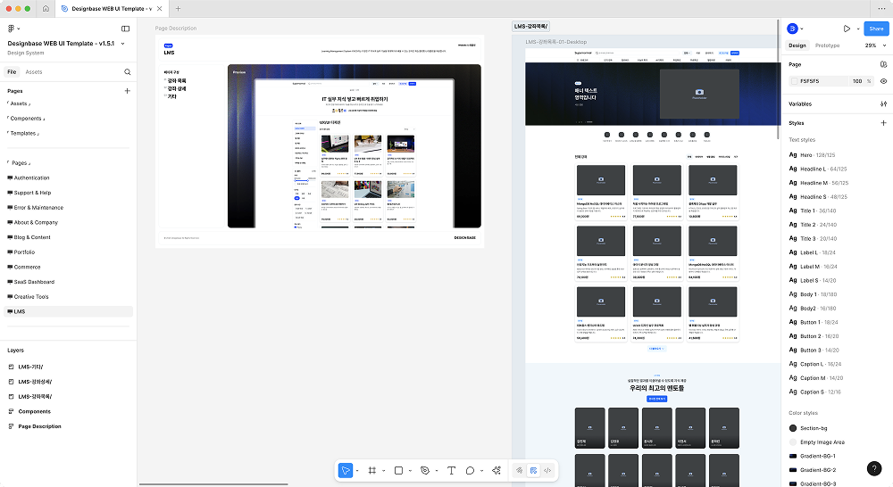The image size is (893, 487).
Task: Select the Pen tool
Action: click(x=425, y=470)
